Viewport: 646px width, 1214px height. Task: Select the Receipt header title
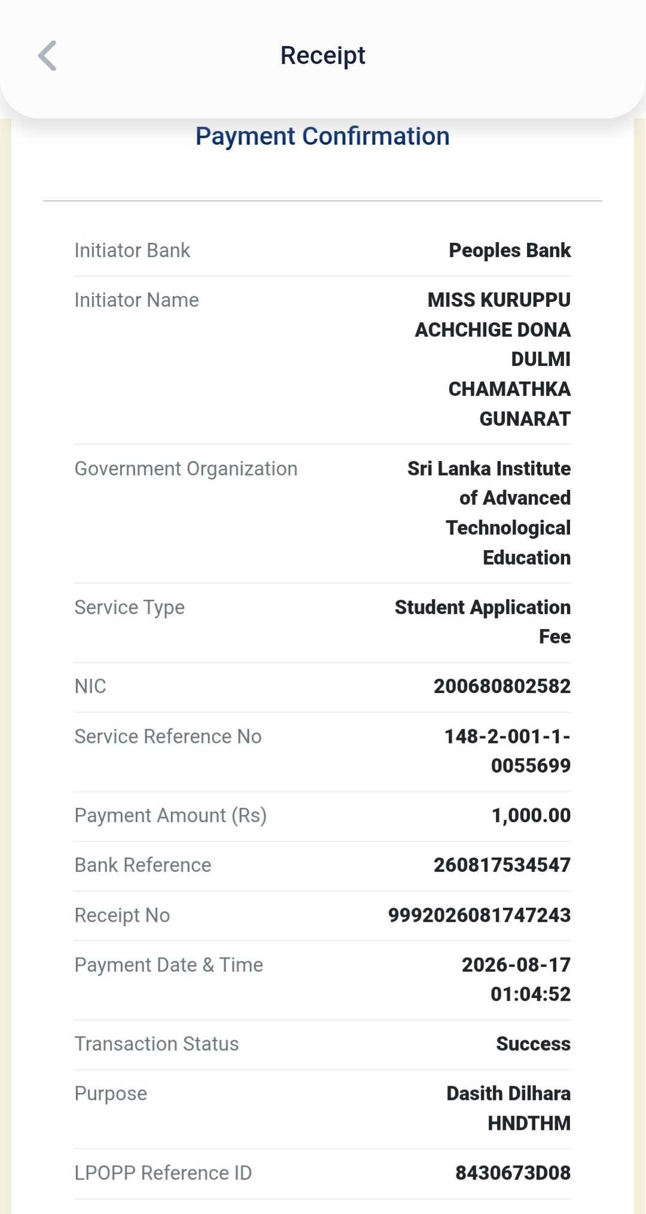click(323, 56)
